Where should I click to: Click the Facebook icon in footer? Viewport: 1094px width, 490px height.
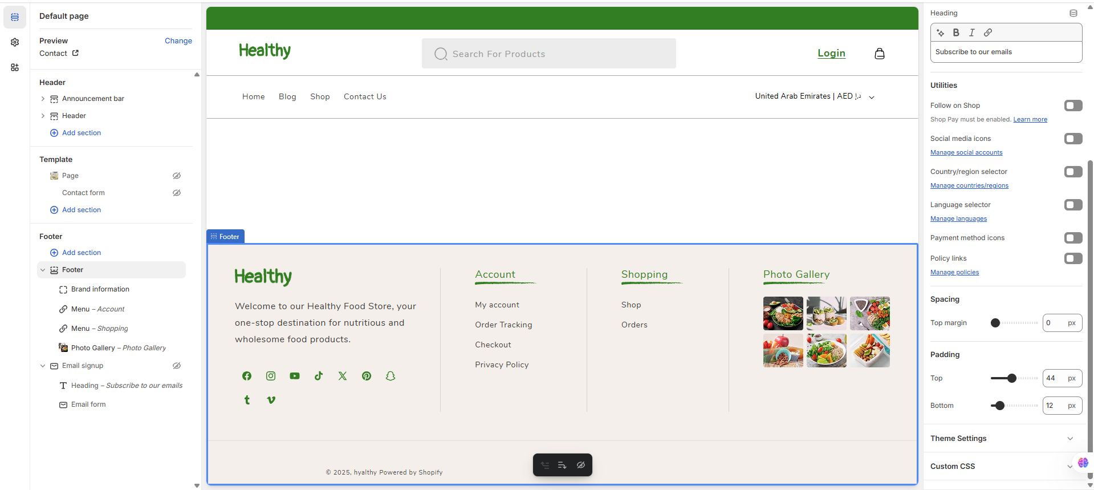(247, 376)
